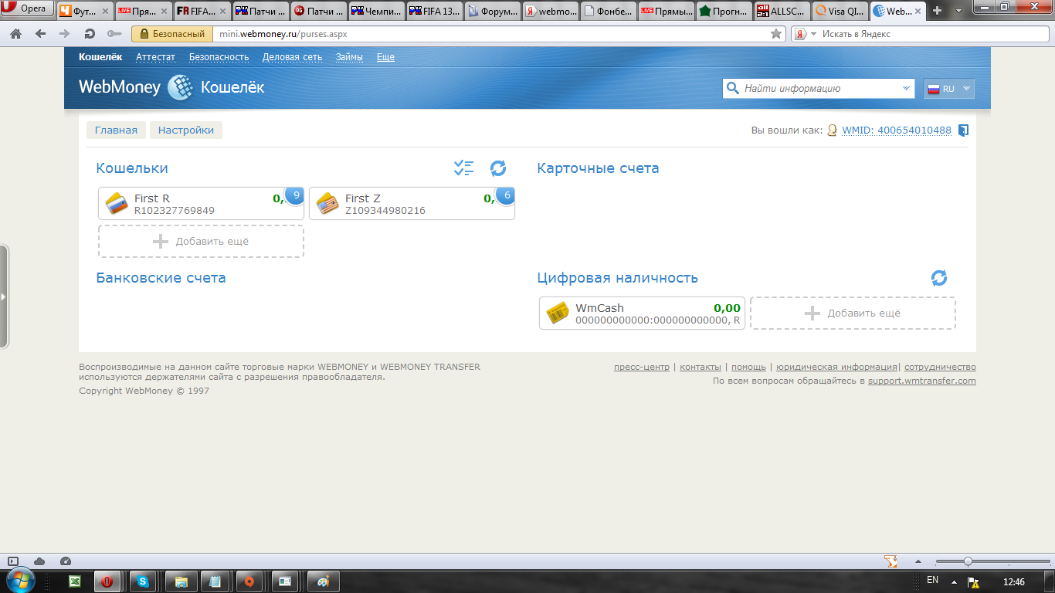This screenshot has height=593, width=1055.
Task: Go to browser home page
Action: pyautogui.click(x=16, y=34)
